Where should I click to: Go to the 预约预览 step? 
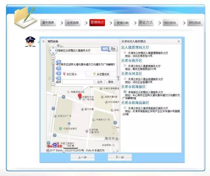[170, 23]
